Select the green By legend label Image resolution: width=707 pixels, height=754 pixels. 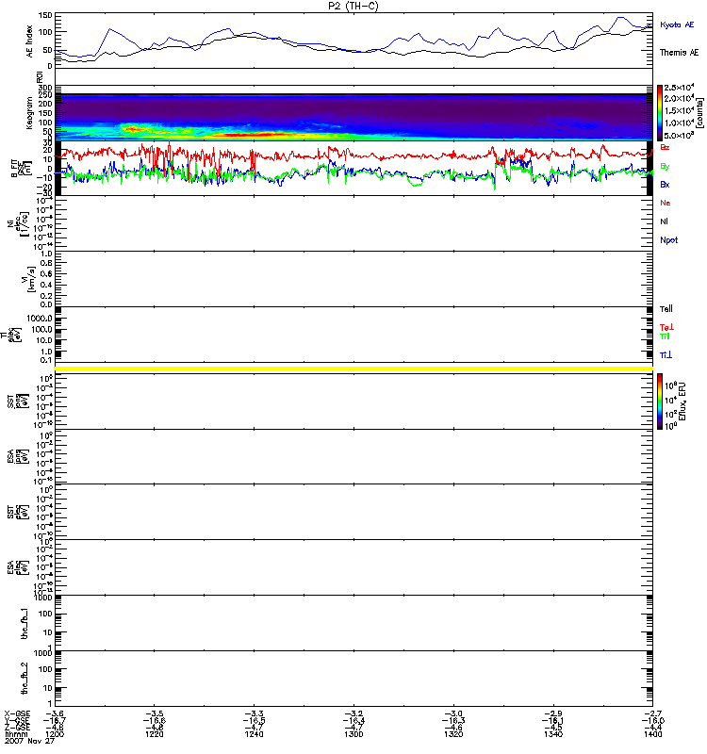click(x=665, y=167)
